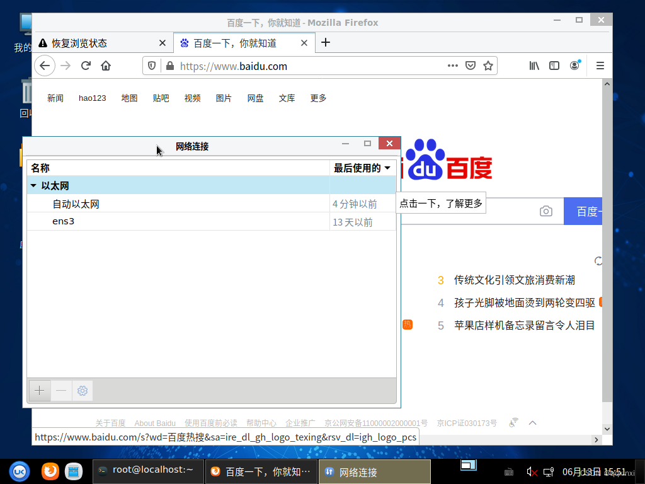Switch to the 恢复浏览状态 tab
The height and width of the screenshot is (484, 645).
103,43
